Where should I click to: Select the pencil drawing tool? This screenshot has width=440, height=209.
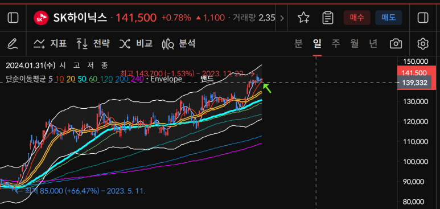(13, 43)
